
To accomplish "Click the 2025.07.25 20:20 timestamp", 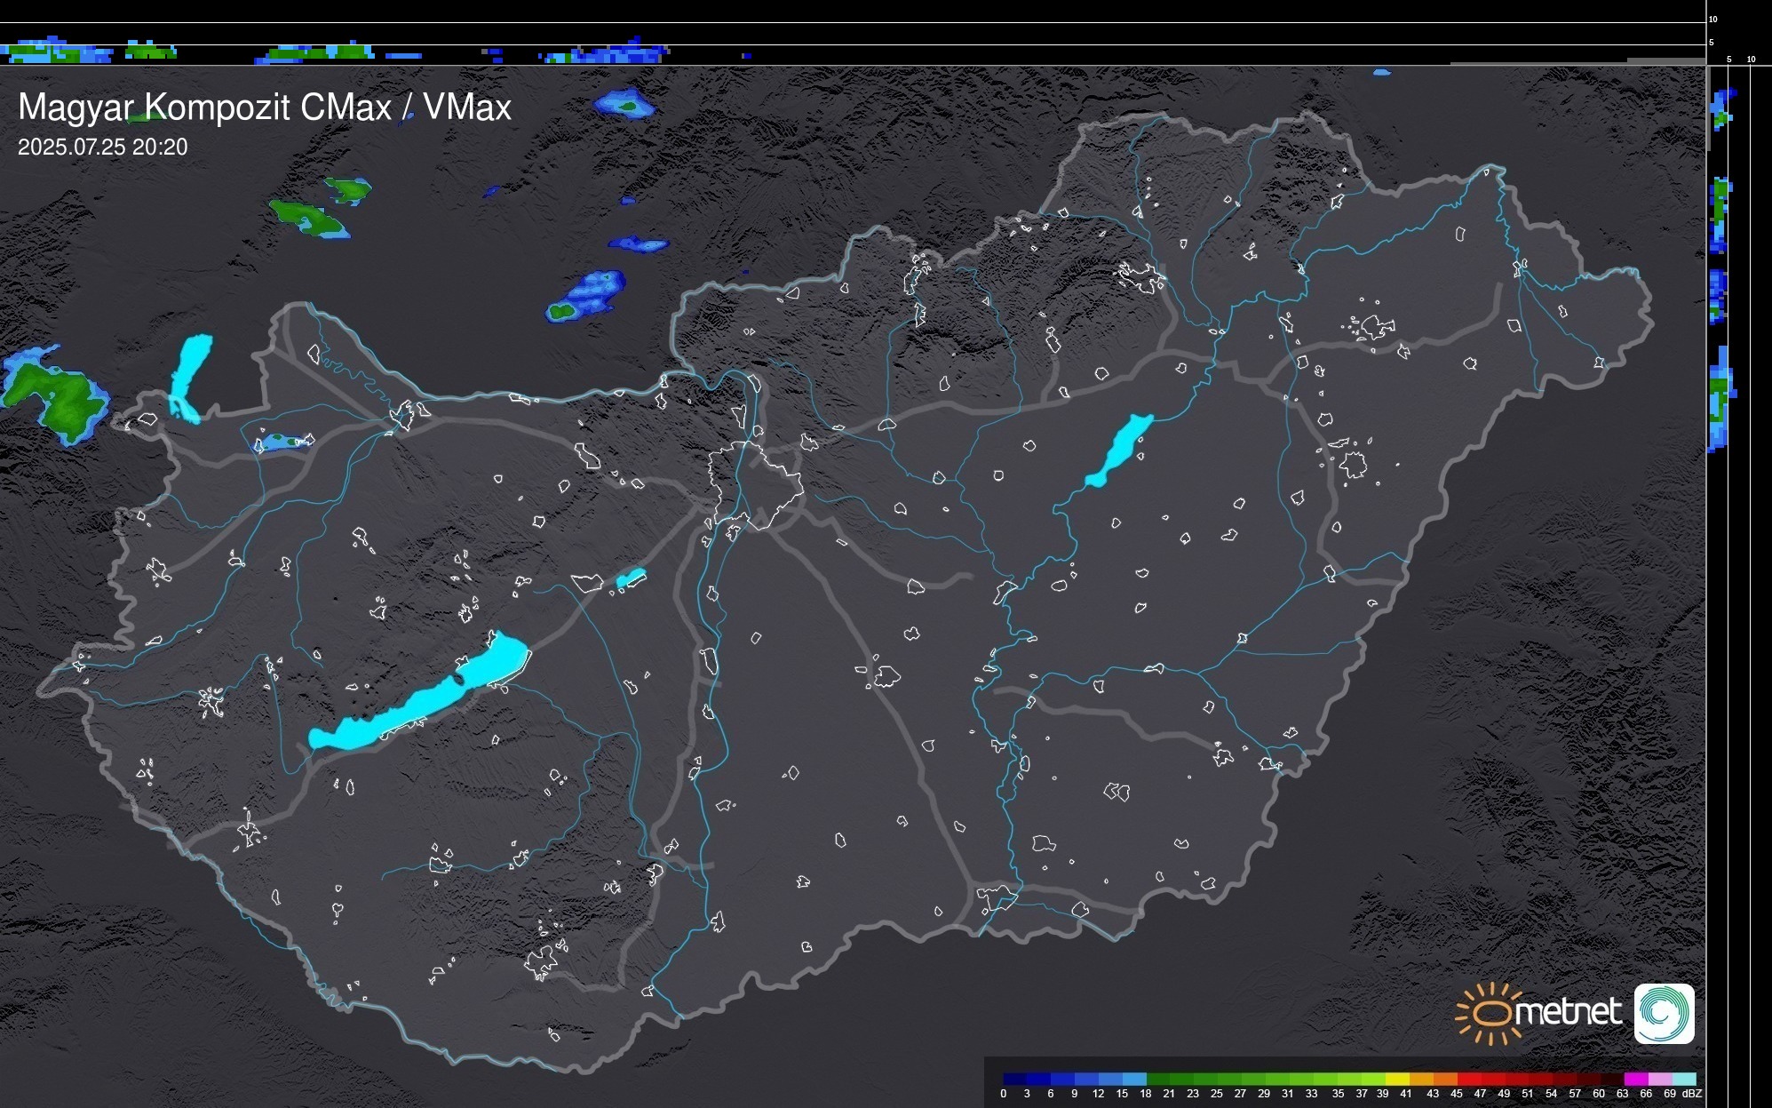I will click(103, 147).
